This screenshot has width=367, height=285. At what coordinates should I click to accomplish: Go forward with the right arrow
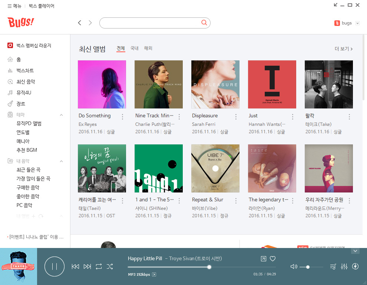pos(90,23)
